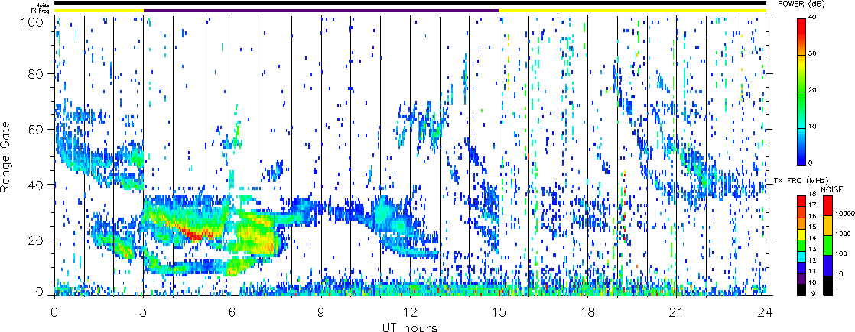Click the 18 label on the TX FRQ legend

(x=811, y=195)
